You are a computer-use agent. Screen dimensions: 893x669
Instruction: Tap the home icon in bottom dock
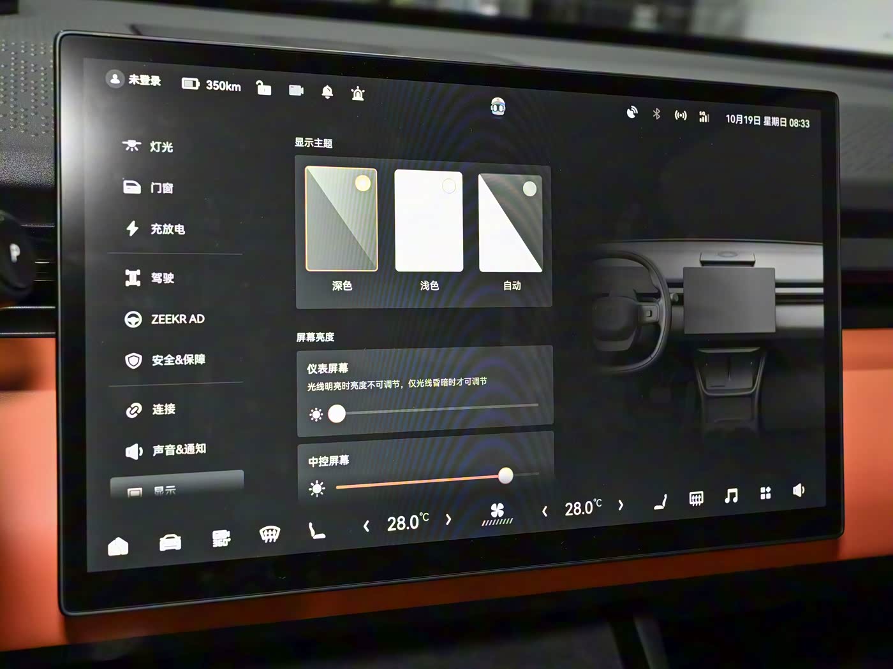pyautogui.click(x=118, y=546)
